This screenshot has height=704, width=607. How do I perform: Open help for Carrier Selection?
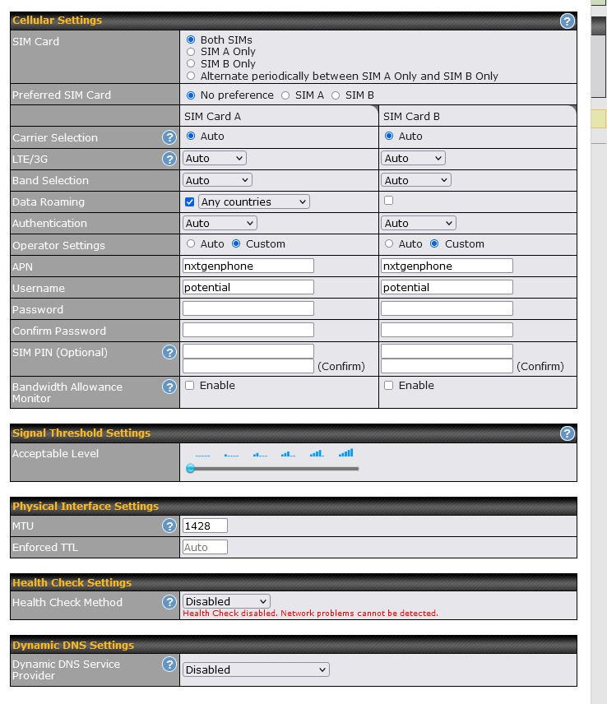tap(169, 137)
